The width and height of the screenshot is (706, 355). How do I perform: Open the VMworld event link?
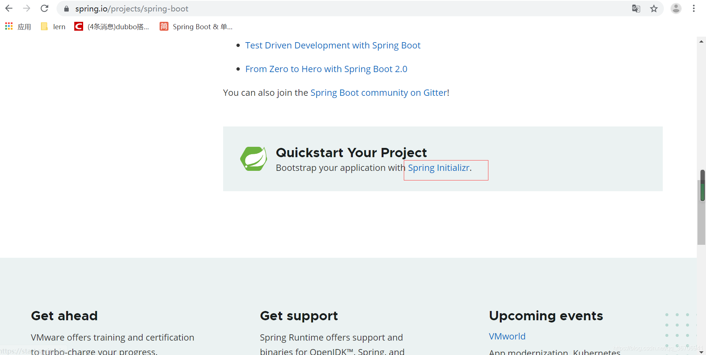(x=507, y=337)
